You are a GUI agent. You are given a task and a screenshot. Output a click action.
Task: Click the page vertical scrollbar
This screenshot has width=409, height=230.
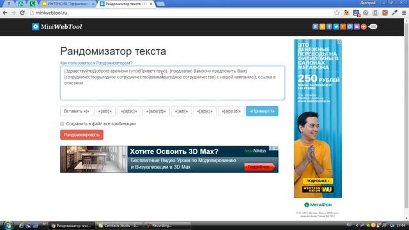(406, 116)
